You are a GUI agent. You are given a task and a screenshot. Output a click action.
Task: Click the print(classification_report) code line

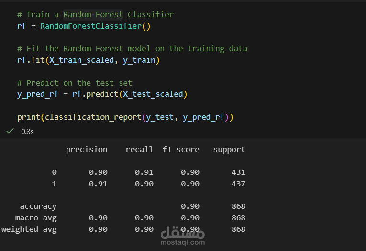125,117
